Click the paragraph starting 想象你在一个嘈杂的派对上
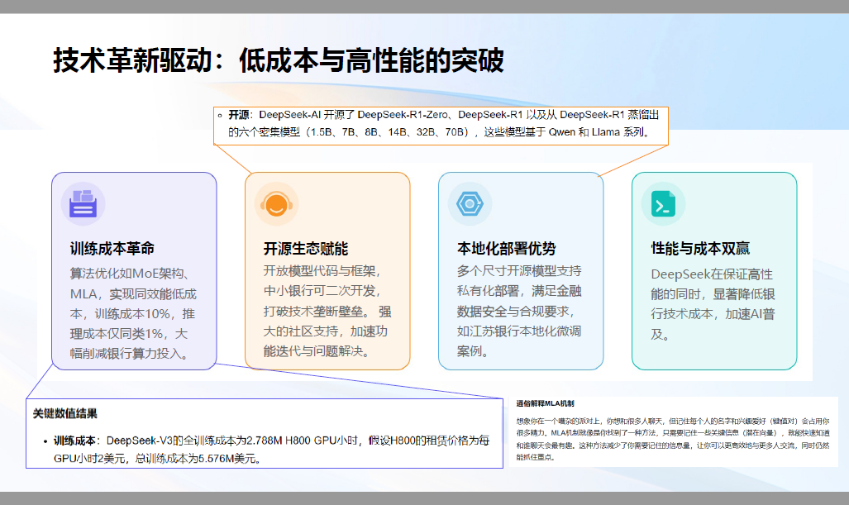 pos(672,439)
